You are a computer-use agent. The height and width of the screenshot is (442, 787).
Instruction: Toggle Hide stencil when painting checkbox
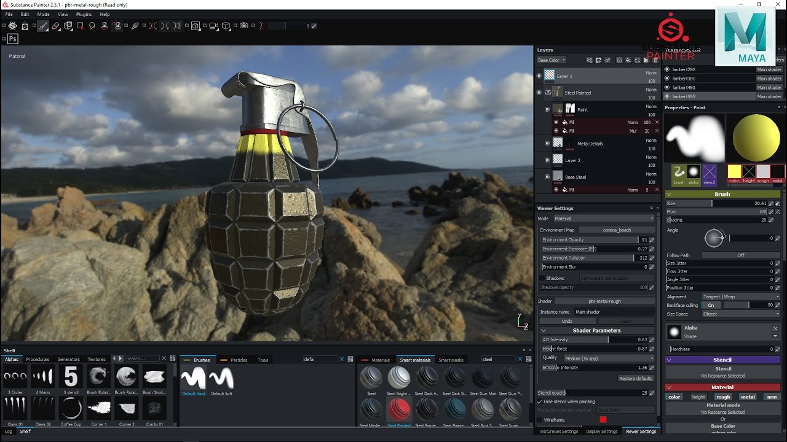tap(540, 401)
